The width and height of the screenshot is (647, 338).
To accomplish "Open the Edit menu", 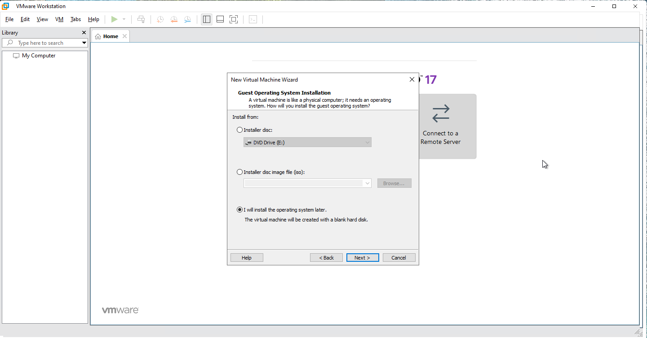I will (x=25, y=19).
